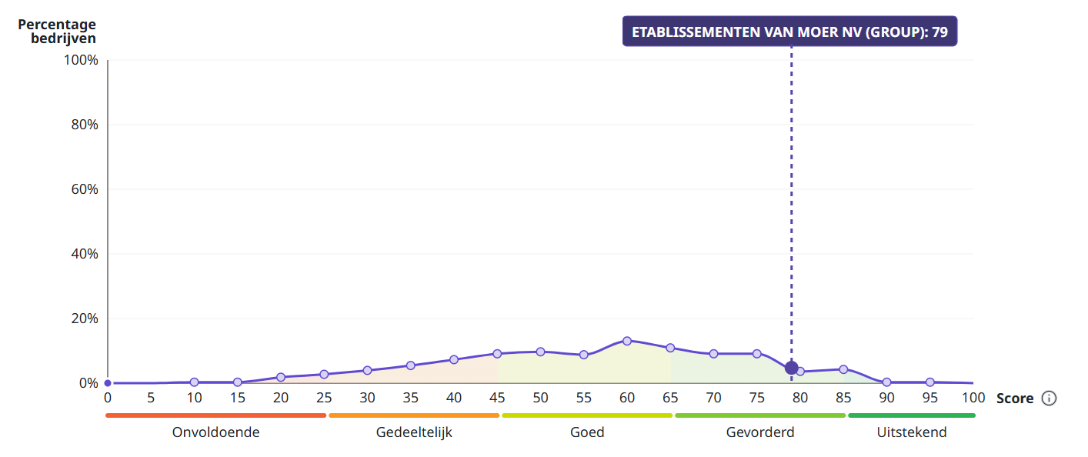Click the highlighted company marker at score 79
The image size is (1088, 457).
[791, 368]
